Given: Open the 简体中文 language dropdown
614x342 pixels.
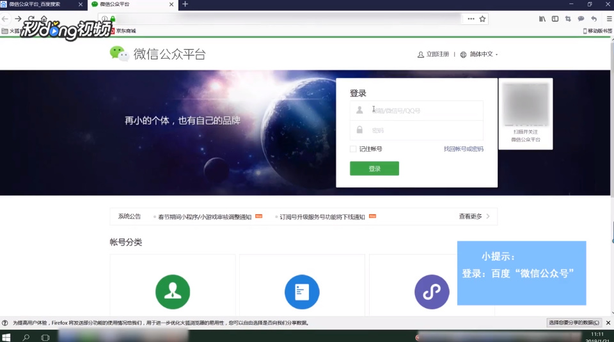Looking at the screenshot, I should [x=478, y=54].
